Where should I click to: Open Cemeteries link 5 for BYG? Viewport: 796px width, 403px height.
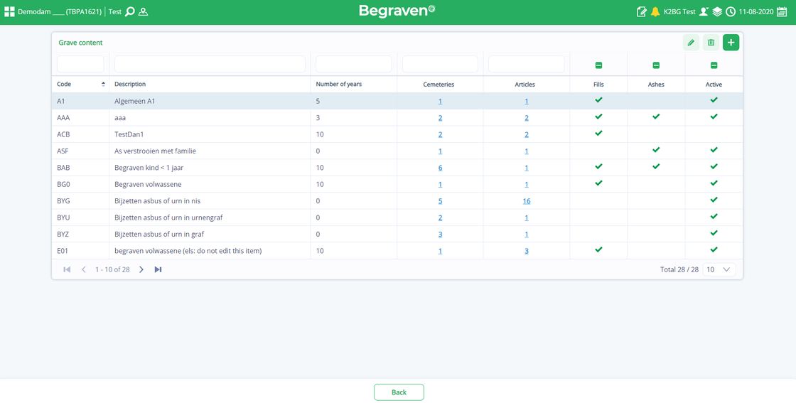440,201
